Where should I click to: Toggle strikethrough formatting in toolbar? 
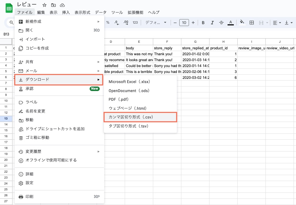[x=221, y=23]
